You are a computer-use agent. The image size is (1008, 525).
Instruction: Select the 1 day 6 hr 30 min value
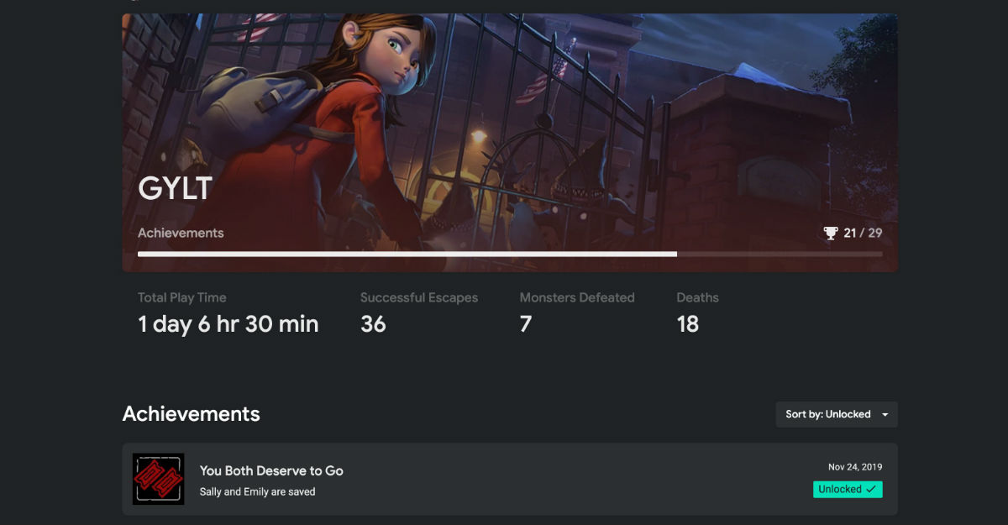click(228, 324)
